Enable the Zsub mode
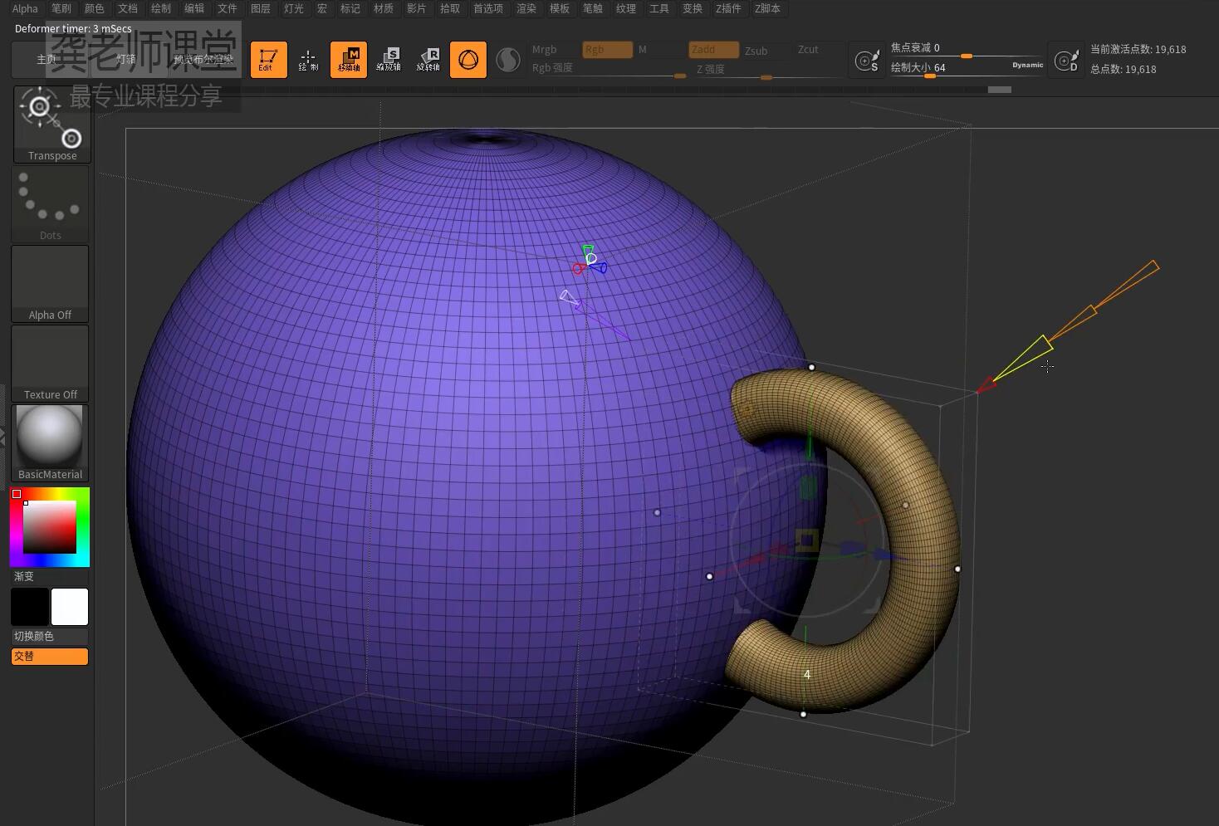1219x826 pixels. (x=756, y=51)
